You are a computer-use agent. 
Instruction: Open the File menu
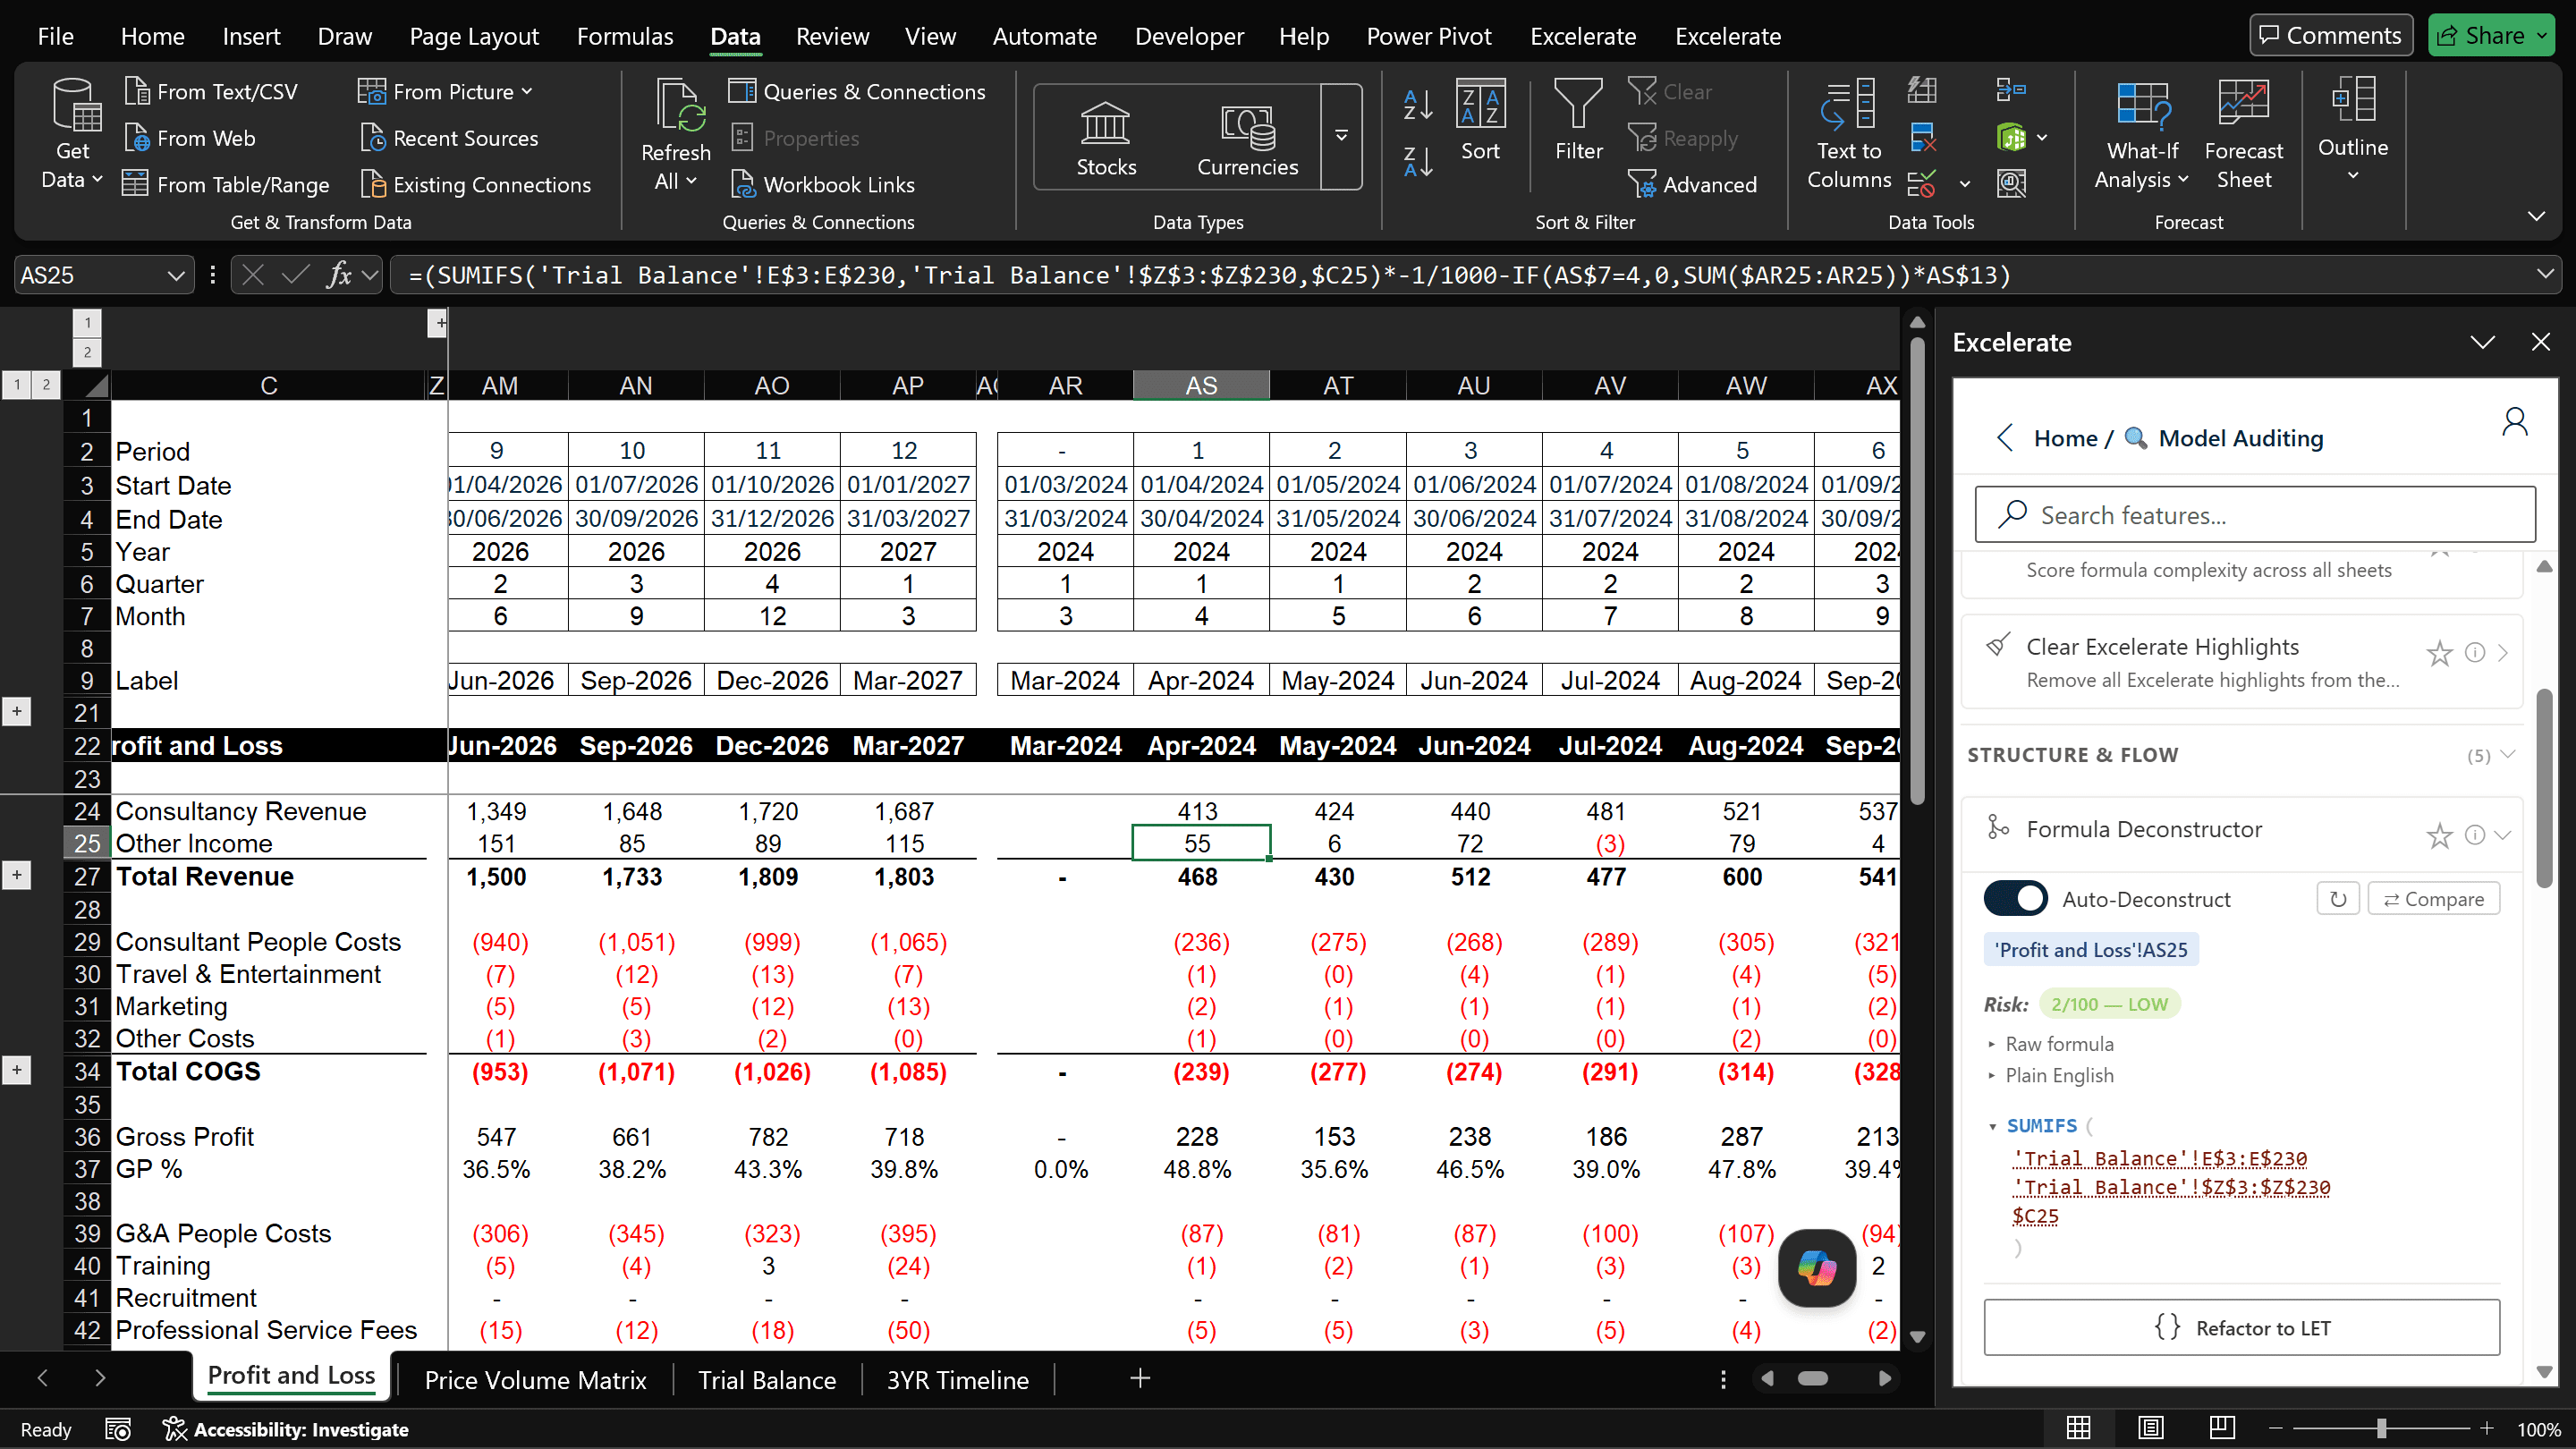56,36
